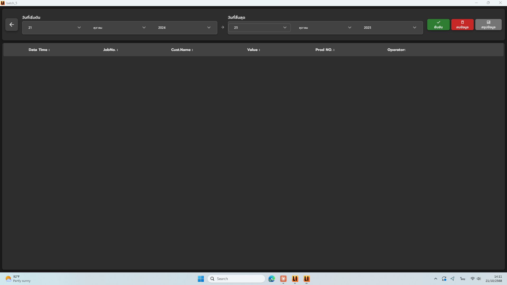The width and height of the screenshot is (507, 285).
Task: Open the start day dropdown showing 21
Action: tap(54, 28)
